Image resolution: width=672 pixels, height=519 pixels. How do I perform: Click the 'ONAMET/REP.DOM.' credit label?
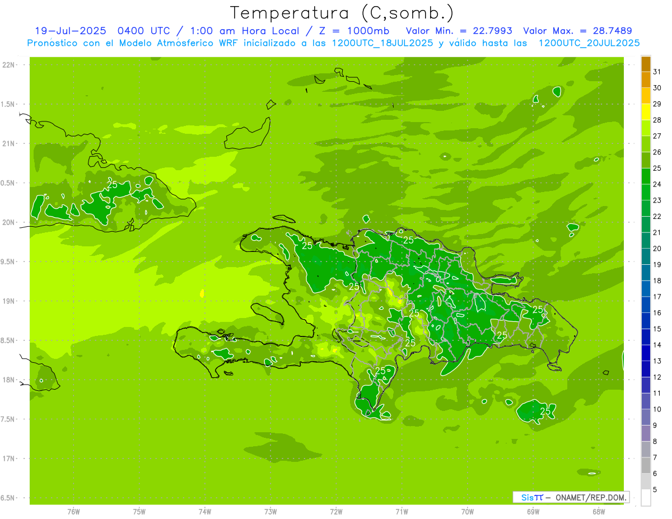click(x=591, y=497)
